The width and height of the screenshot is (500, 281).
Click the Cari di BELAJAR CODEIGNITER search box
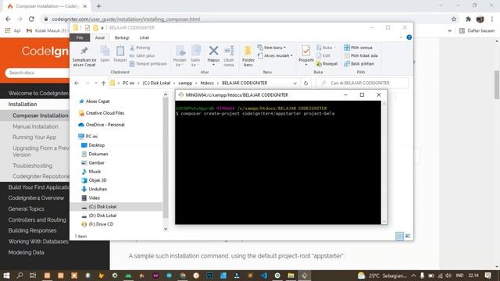(362, 84)
